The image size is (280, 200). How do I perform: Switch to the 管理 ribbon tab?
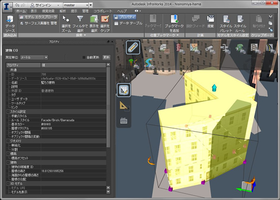85,11
